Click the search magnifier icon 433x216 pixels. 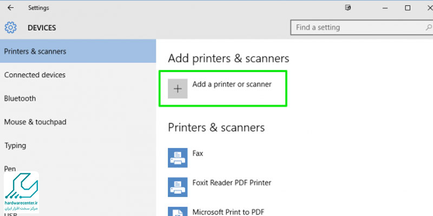pyautogui.click(x=429, y=28)
